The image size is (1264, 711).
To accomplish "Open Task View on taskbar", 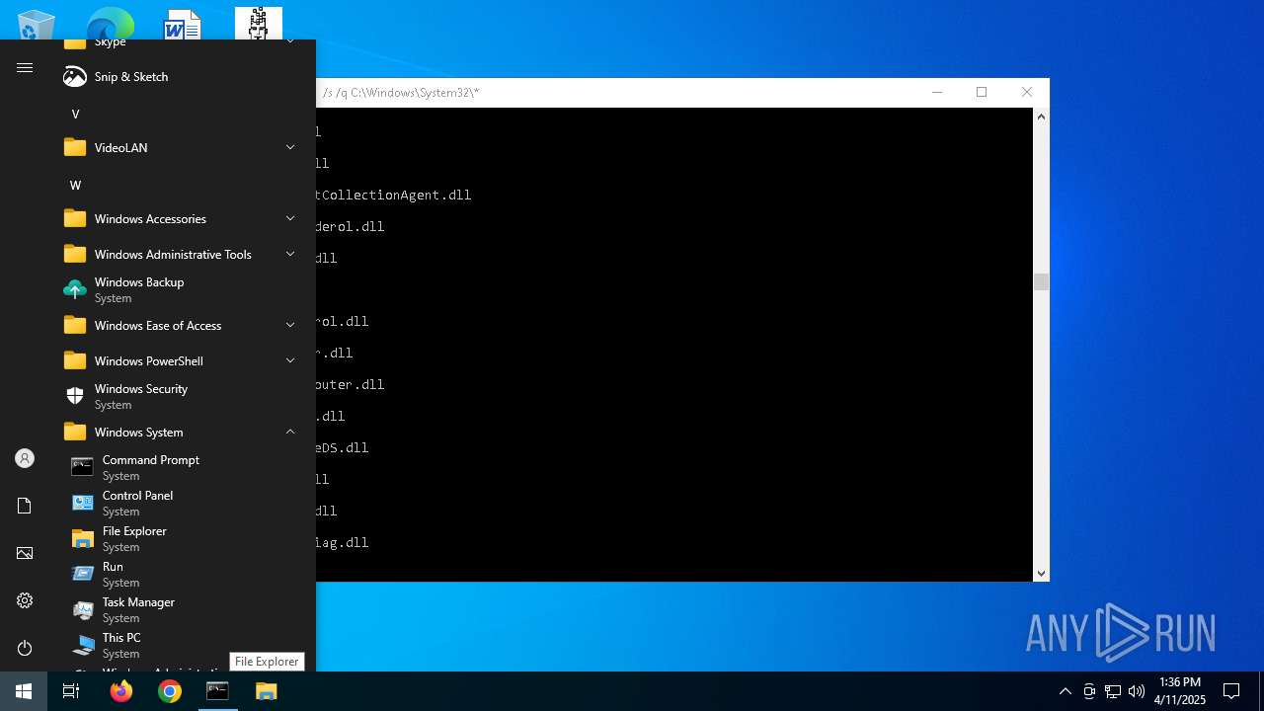I will pyautogui.click(x=71, y=691).
